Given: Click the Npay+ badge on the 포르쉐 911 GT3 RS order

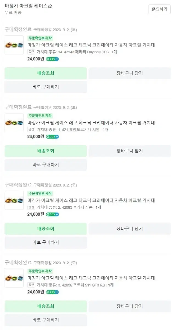Looking at the screenshot, I should coord(52,292).
